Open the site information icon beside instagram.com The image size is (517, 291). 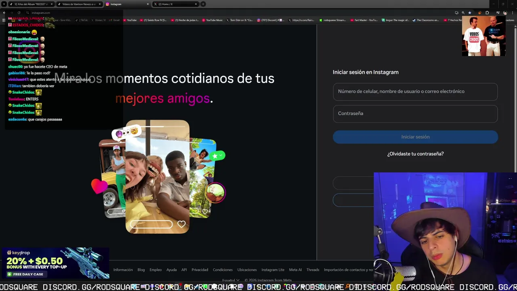27,13
